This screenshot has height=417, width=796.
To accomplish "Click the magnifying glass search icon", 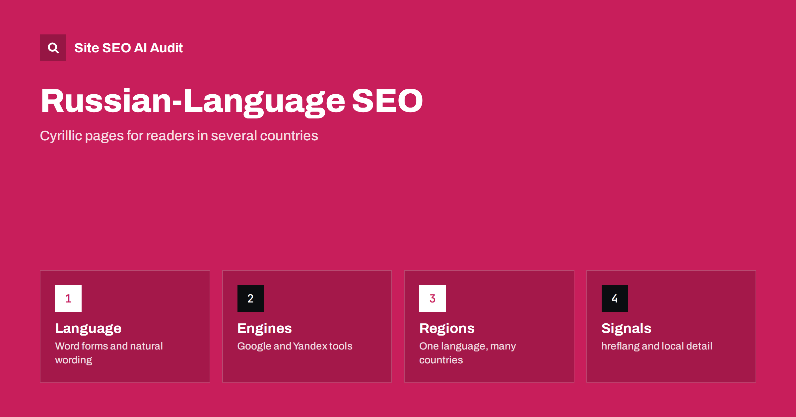I will pos(53,48).
